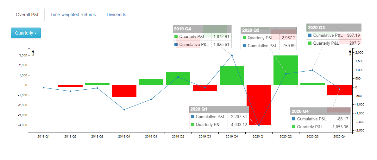Image resolution: width=377 pixels, height=160 pixels.
Task: Click the 2019 Q3 red bar
Action: [205, 88]
